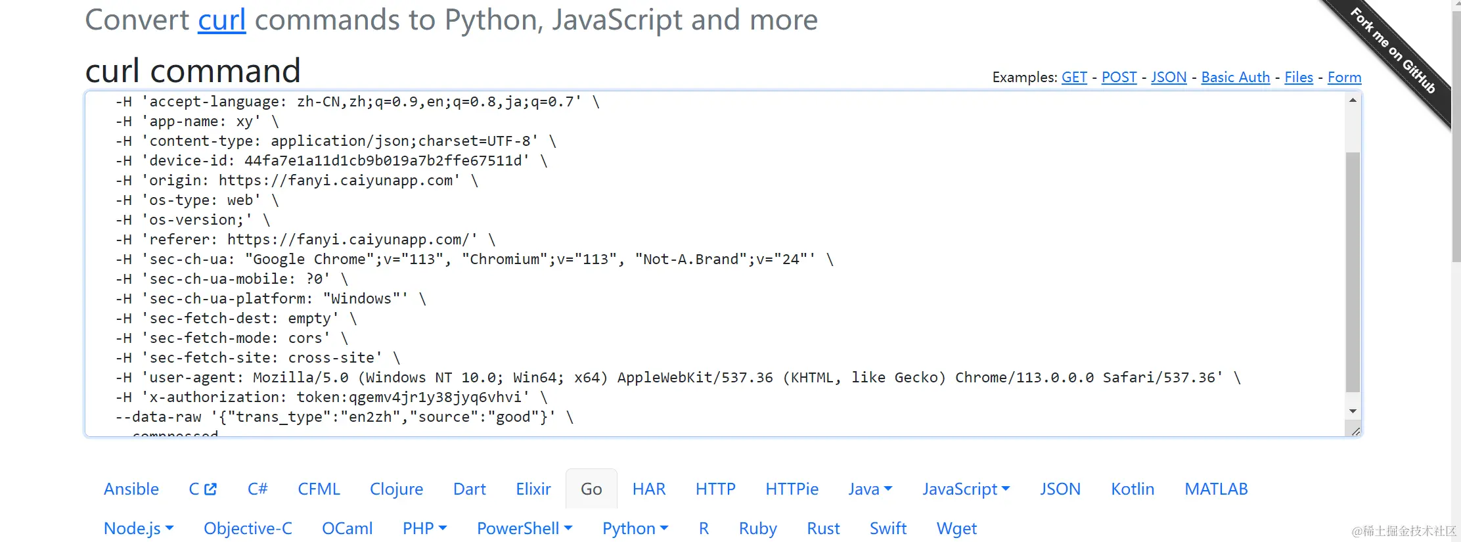Select the Clojure tab
The image size is (1461, 542).
[397, 489]
